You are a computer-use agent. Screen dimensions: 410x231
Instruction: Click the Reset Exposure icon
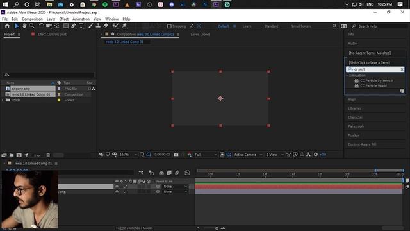(x=316, y=155)
